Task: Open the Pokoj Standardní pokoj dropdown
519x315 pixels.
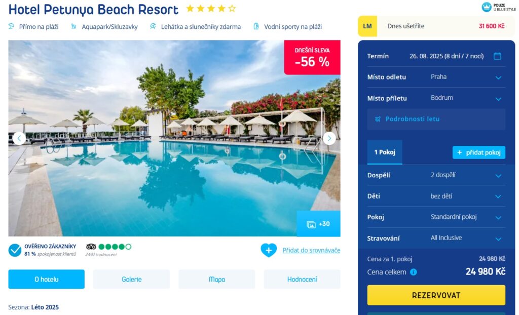Action: (x=436, y=217)
